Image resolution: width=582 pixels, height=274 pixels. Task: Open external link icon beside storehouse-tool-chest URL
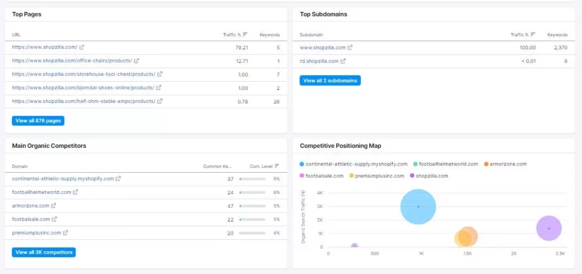click(160, 74)
